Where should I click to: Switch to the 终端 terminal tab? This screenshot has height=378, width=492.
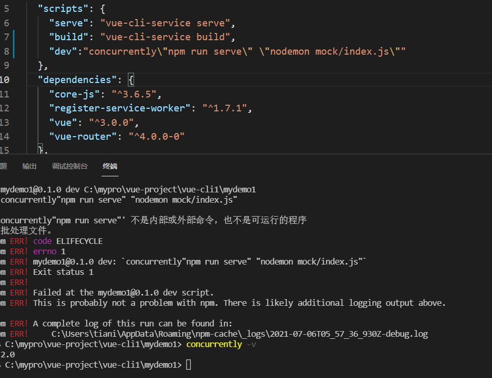(x=110, y=166)
